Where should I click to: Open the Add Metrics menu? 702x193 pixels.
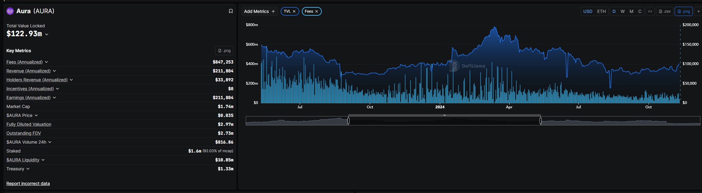[259, 11]
